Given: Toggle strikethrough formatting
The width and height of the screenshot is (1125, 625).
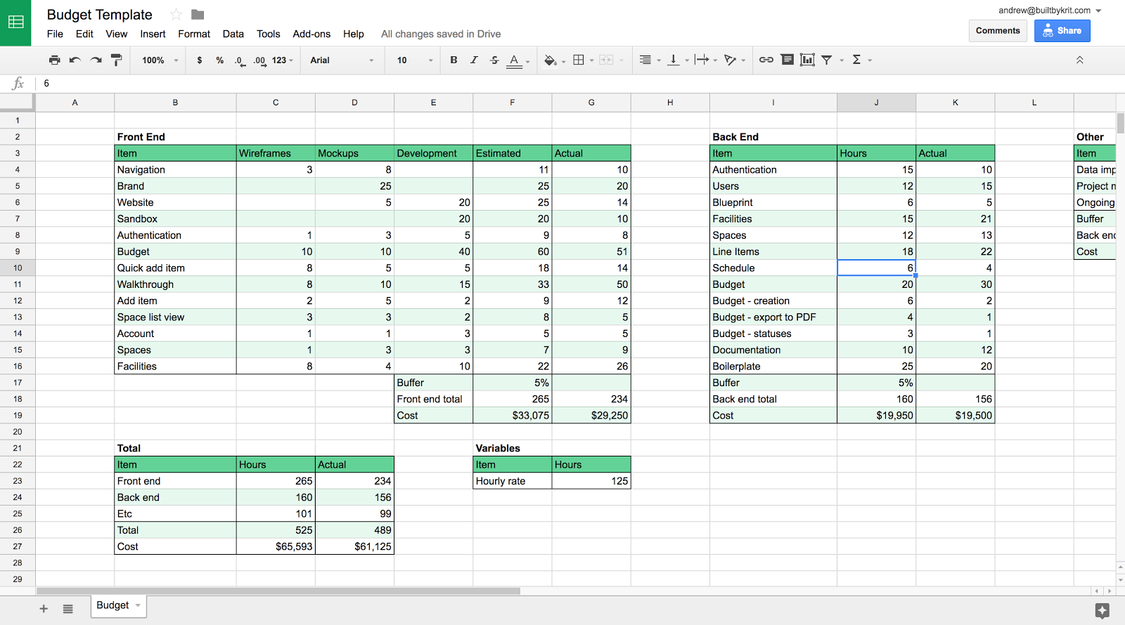Looking at the screenshot, I should tap(494, 60).
